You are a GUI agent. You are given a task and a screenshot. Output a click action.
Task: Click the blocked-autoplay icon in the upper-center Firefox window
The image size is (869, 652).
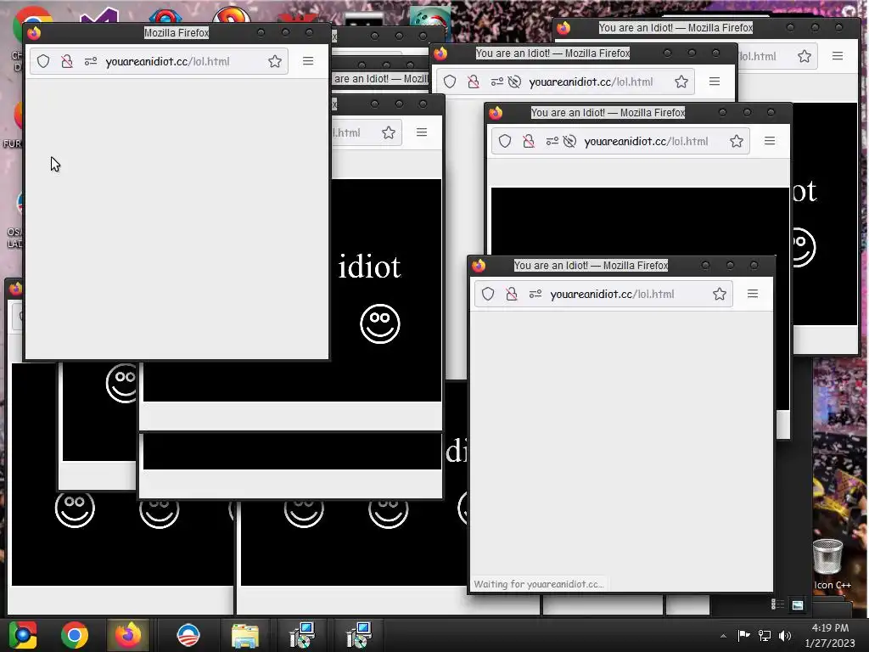click(515, 82)
